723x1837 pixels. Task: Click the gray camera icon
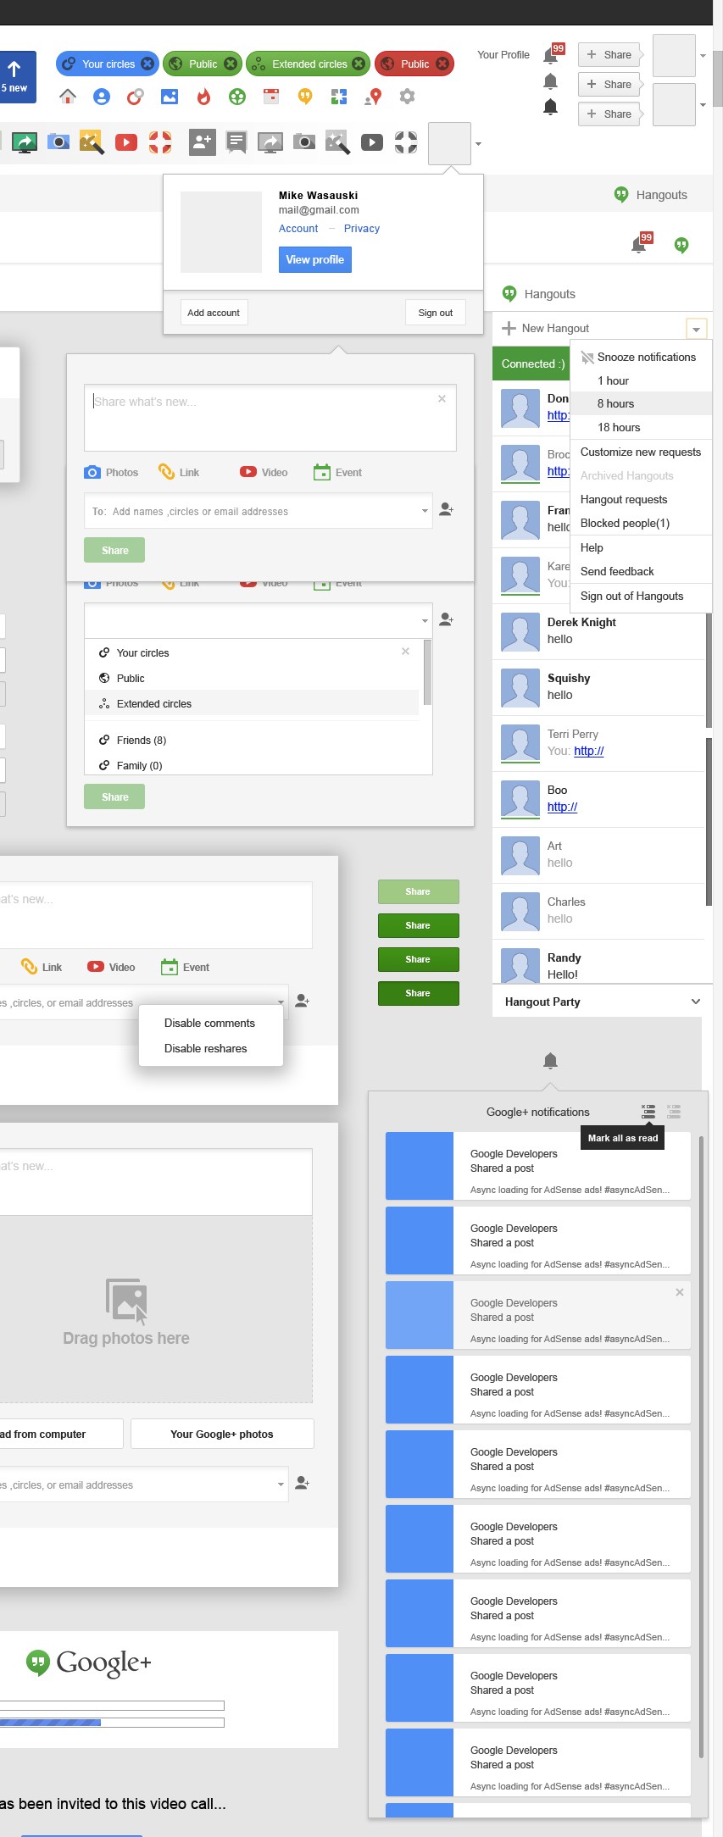click(x=304, y=142)
